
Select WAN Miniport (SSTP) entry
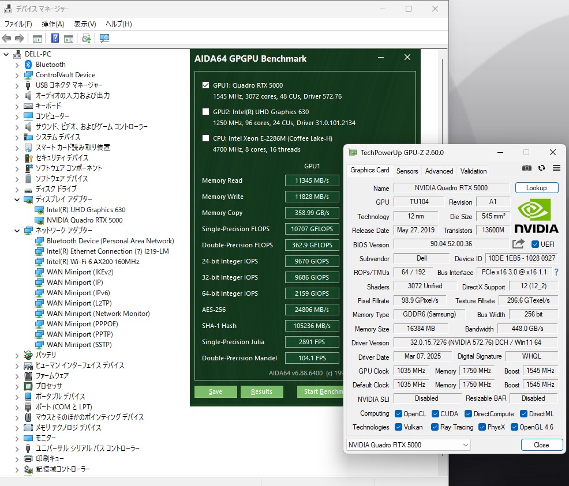point(78,345)
